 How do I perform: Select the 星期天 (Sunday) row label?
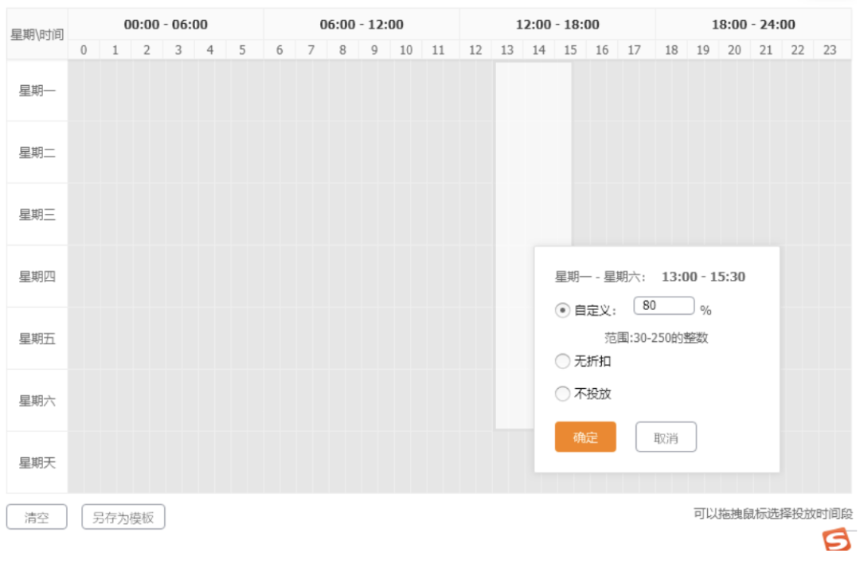coord(37,462)
